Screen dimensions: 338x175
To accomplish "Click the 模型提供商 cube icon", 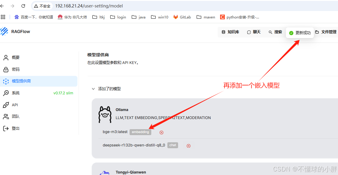I will point(6,81).
